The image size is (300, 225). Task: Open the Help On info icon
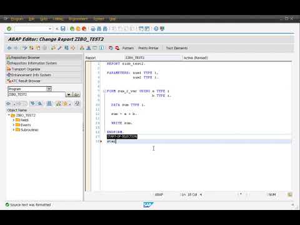[x=102, y=48]
